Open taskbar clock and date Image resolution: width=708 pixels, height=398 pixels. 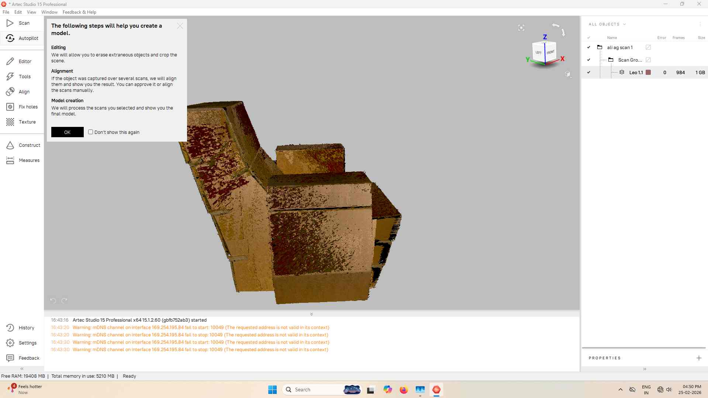coord(690,390)
